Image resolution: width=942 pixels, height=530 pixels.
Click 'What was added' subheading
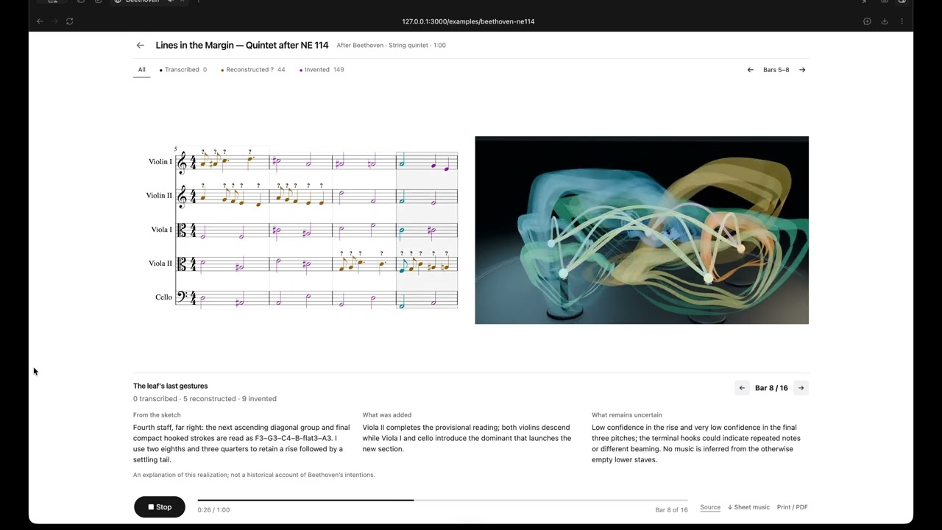(x=386, y=415)
